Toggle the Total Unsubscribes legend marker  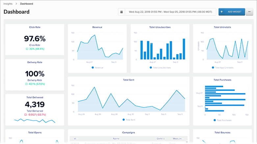click(151, 67)
